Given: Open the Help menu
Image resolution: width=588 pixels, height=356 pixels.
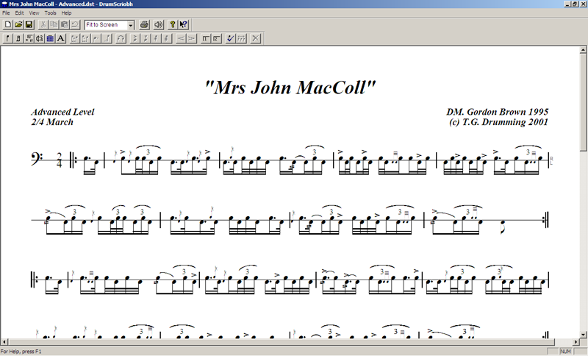Looking at the screenshot, I should pos(66,13).
